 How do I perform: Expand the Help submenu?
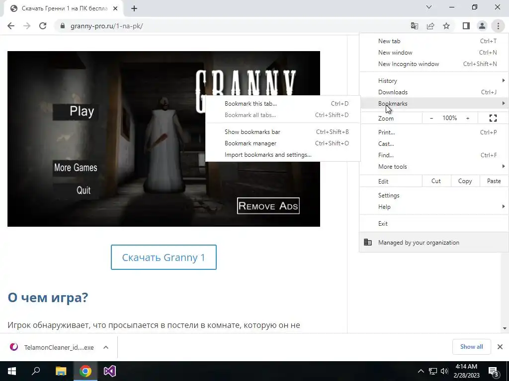pyautogui.click(x=434, y=207)
